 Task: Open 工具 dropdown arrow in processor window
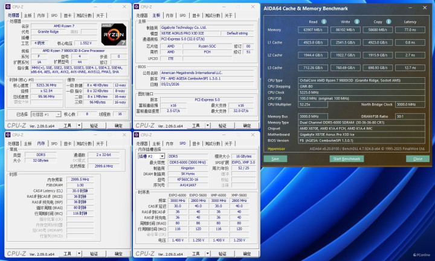79,125
